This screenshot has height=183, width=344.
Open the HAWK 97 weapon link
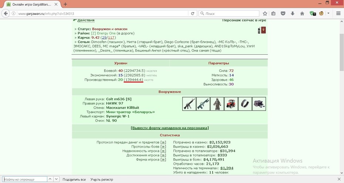115,104
